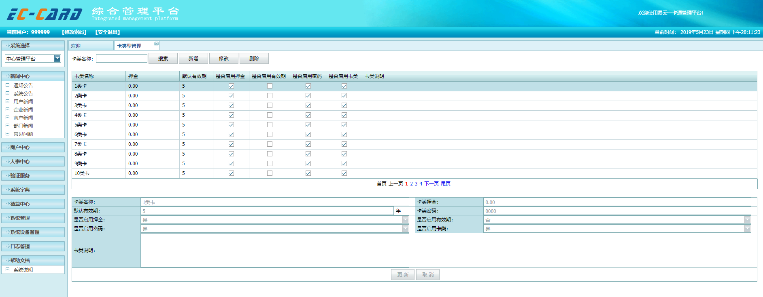Click the 默认有效期 column header
763x297 pixels.
196,76
